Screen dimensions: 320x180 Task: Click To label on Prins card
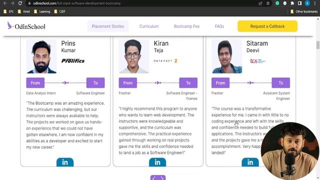point(95,83)
